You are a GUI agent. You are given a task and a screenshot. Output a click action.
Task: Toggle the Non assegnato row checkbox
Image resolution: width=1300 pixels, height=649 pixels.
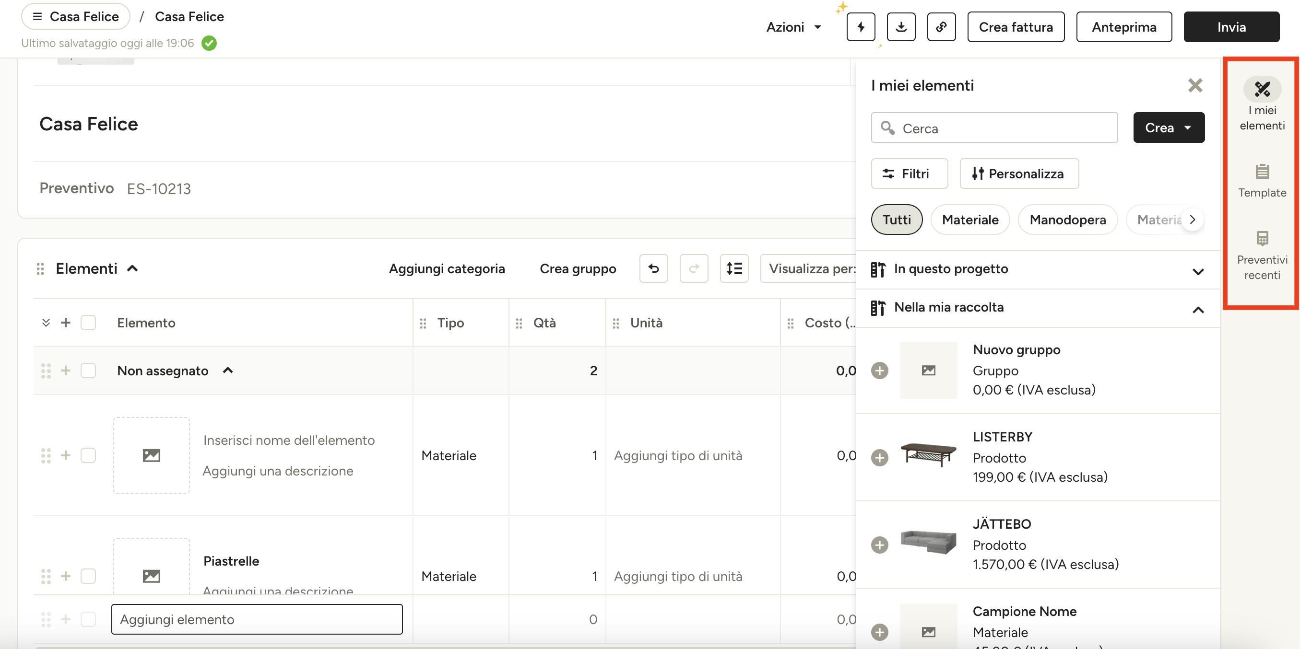[x=88, y=371]
